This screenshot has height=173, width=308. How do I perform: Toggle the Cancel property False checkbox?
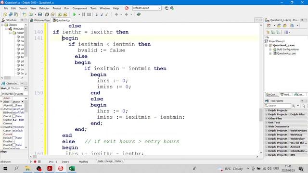(14, 116)
